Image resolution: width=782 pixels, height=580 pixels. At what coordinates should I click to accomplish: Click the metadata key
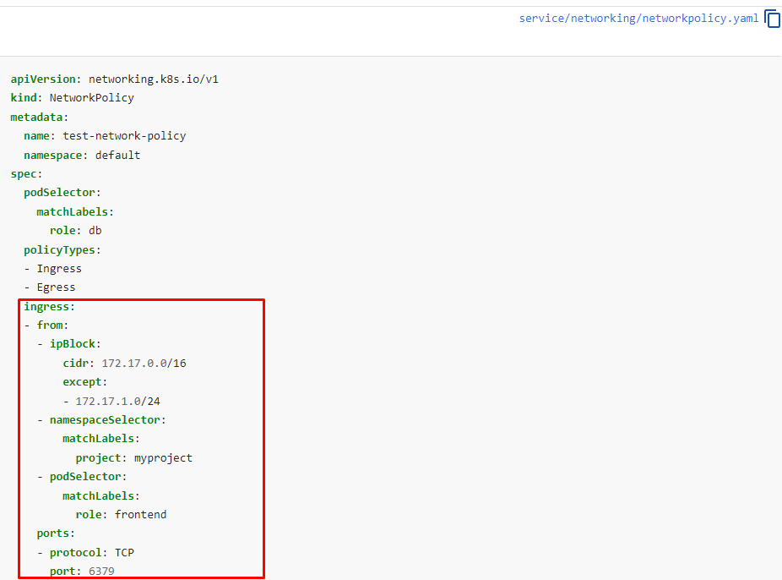(38, 118)
